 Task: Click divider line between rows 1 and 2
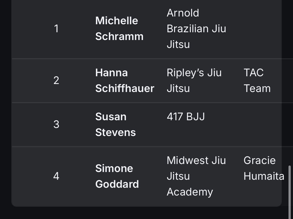[x=146, y=59]
